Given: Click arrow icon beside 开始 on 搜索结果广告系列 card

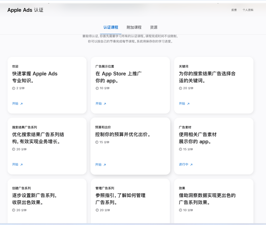Looking at the screenshot, I should point(22,165).
